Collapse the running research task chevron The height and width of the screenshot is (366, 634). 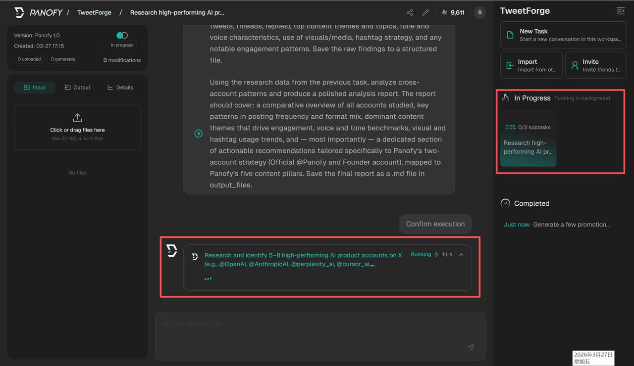pos(461,255)
